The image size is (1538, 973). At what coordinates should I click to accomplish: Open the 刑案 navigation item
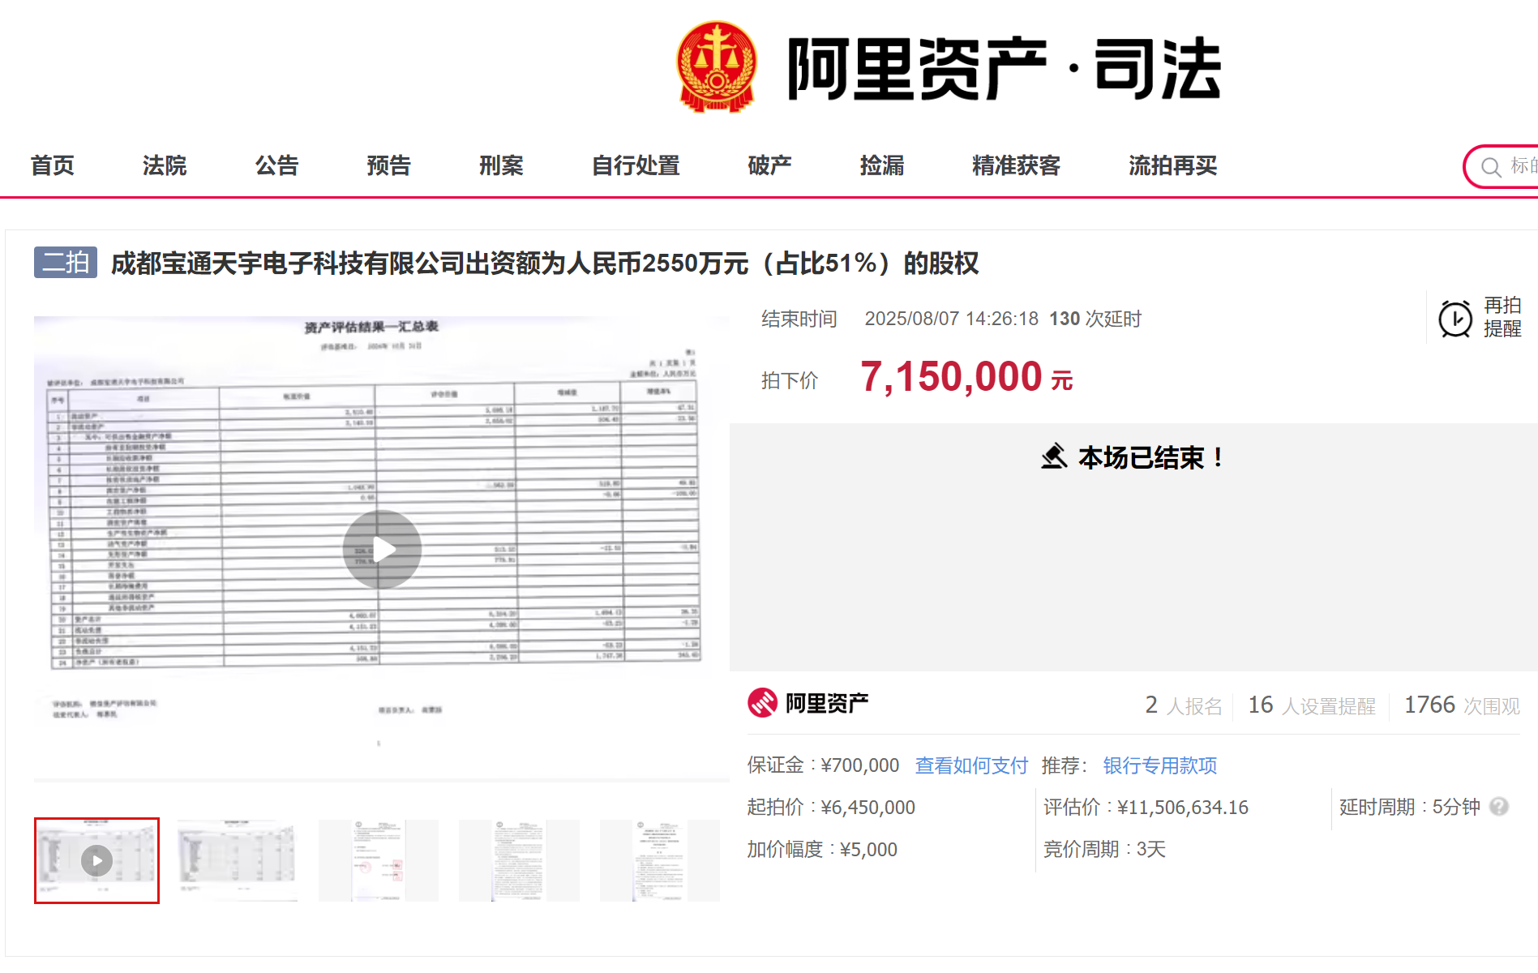click(x=501, y=165)
